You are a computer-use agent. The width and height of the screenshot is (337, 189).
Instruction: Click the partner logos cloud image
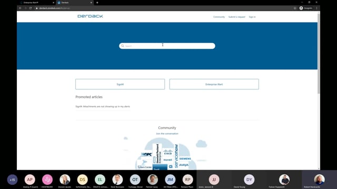[166, 154]
